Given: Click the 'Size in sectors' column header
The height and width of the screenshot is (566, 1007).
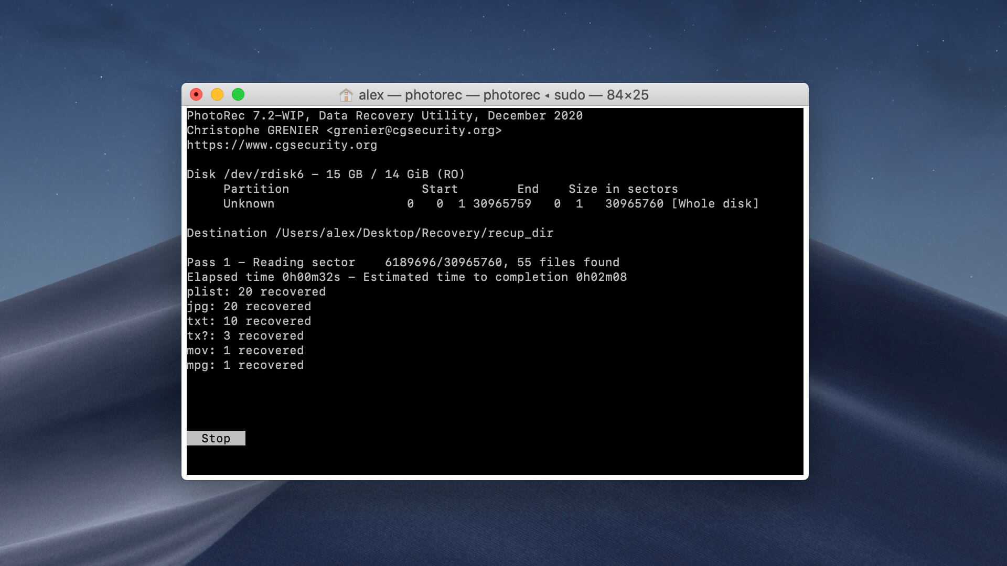Looking at the screenshot, I should [x=623, y=189].
